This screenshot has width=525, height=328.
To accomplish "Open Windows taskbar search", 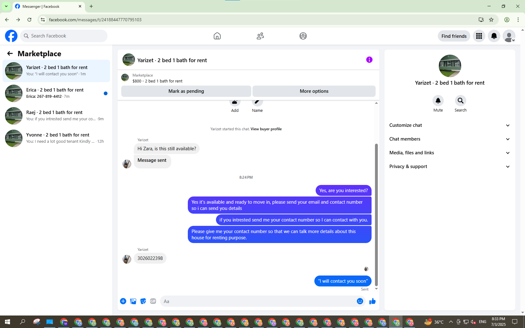I will (22, 322).
